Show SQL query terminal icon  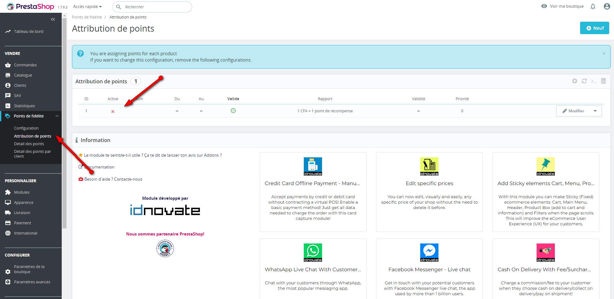tap(594, 81)
